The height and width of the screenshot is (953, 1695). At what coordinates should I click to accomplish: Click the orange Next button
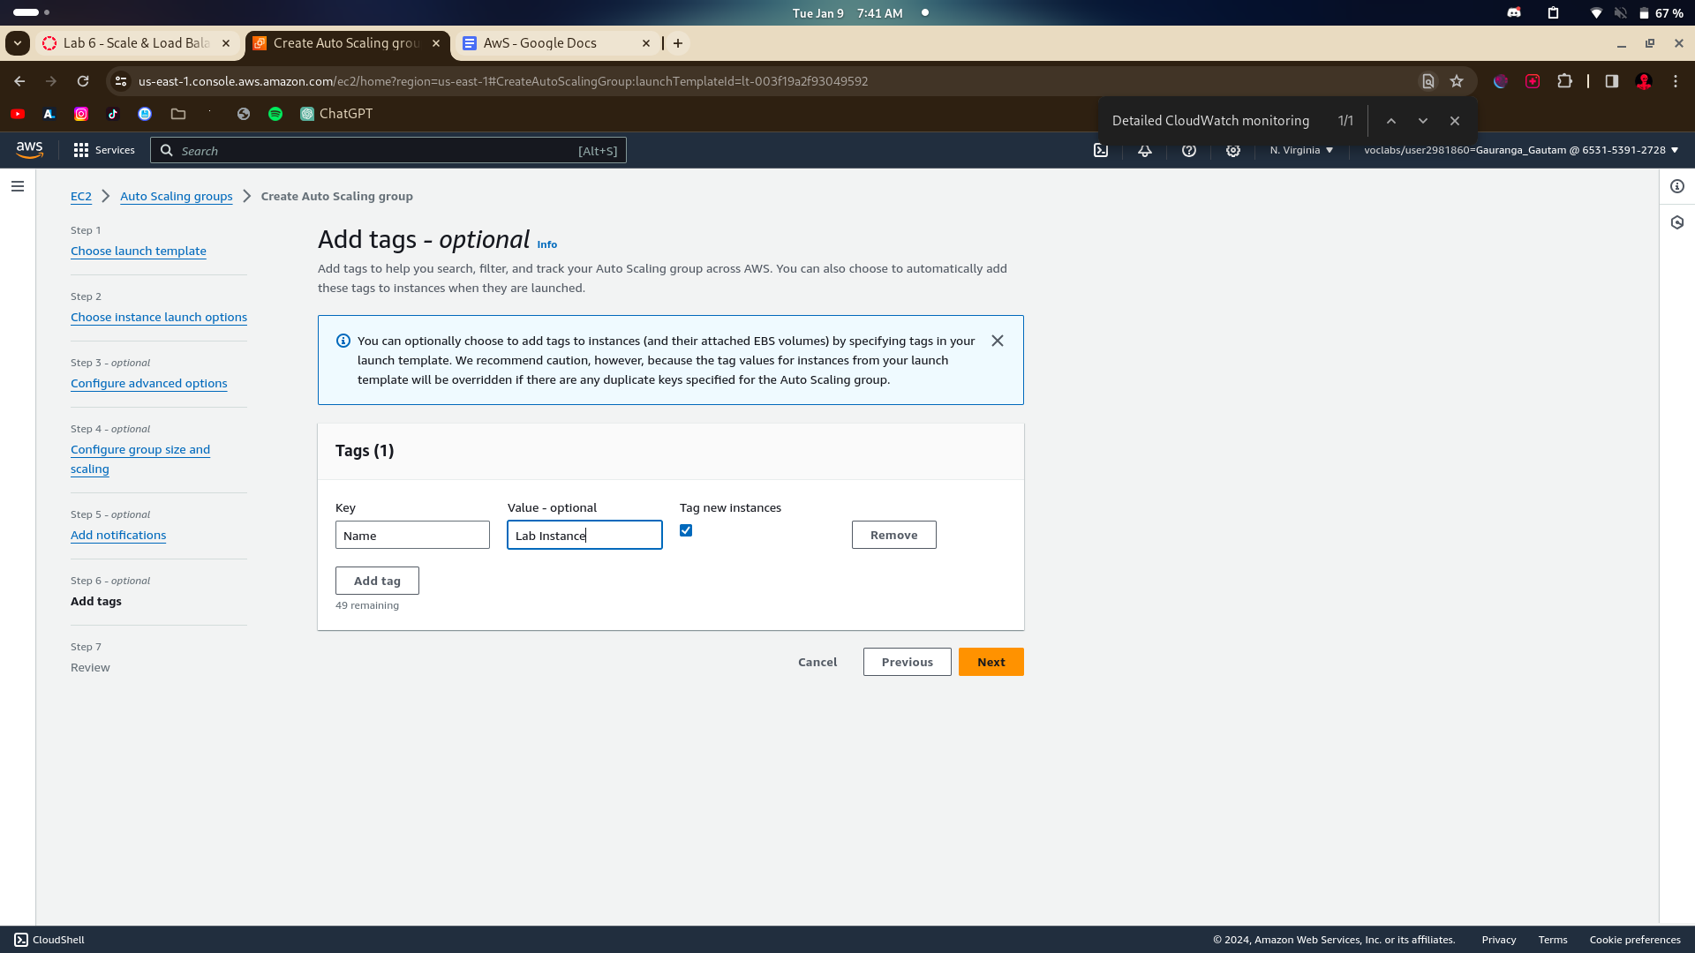[x=991, y=662]
